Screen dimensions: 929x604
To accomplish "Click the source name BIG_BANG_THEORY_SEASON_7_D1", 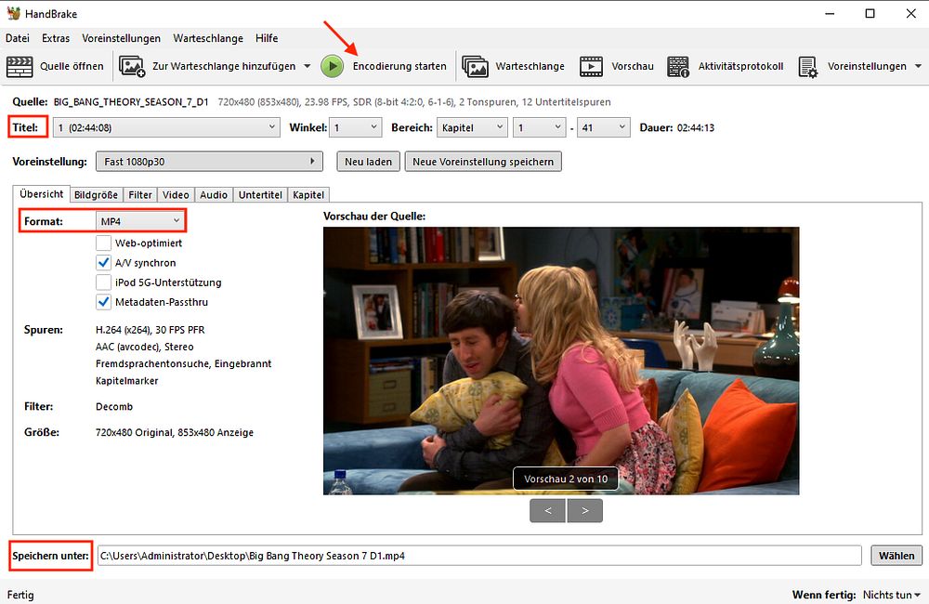I will point(131,102).
